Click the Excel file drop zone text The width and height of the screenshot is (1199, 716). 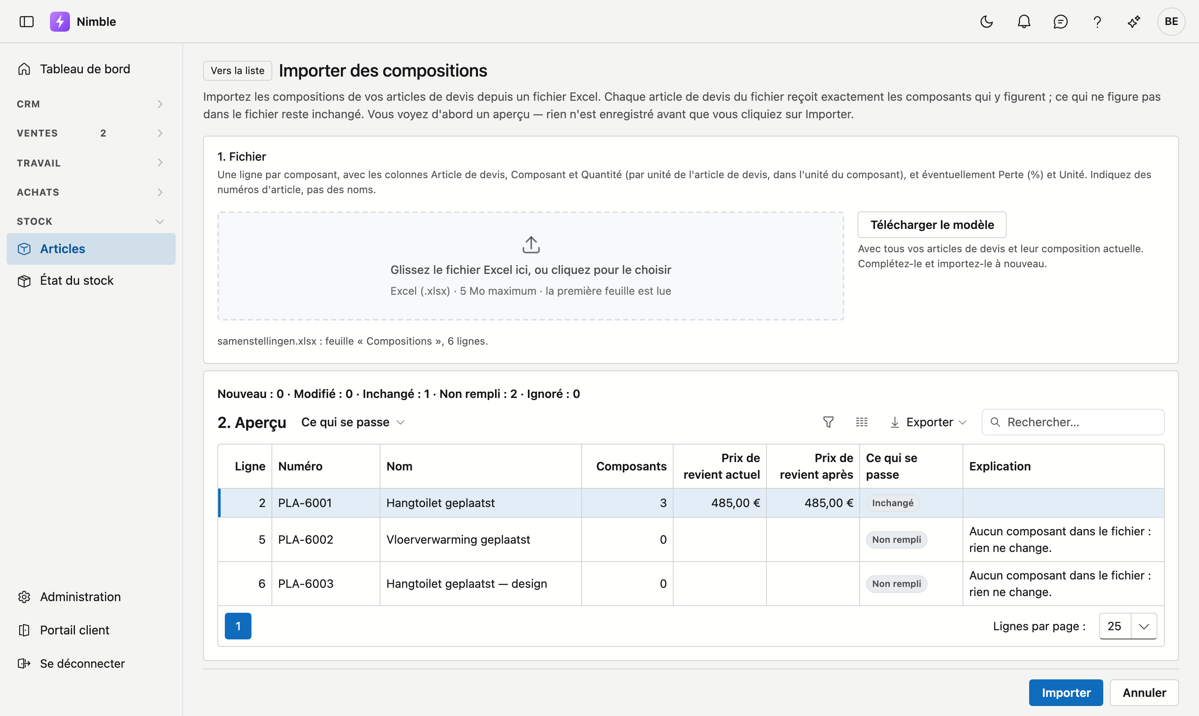[531, 270]
